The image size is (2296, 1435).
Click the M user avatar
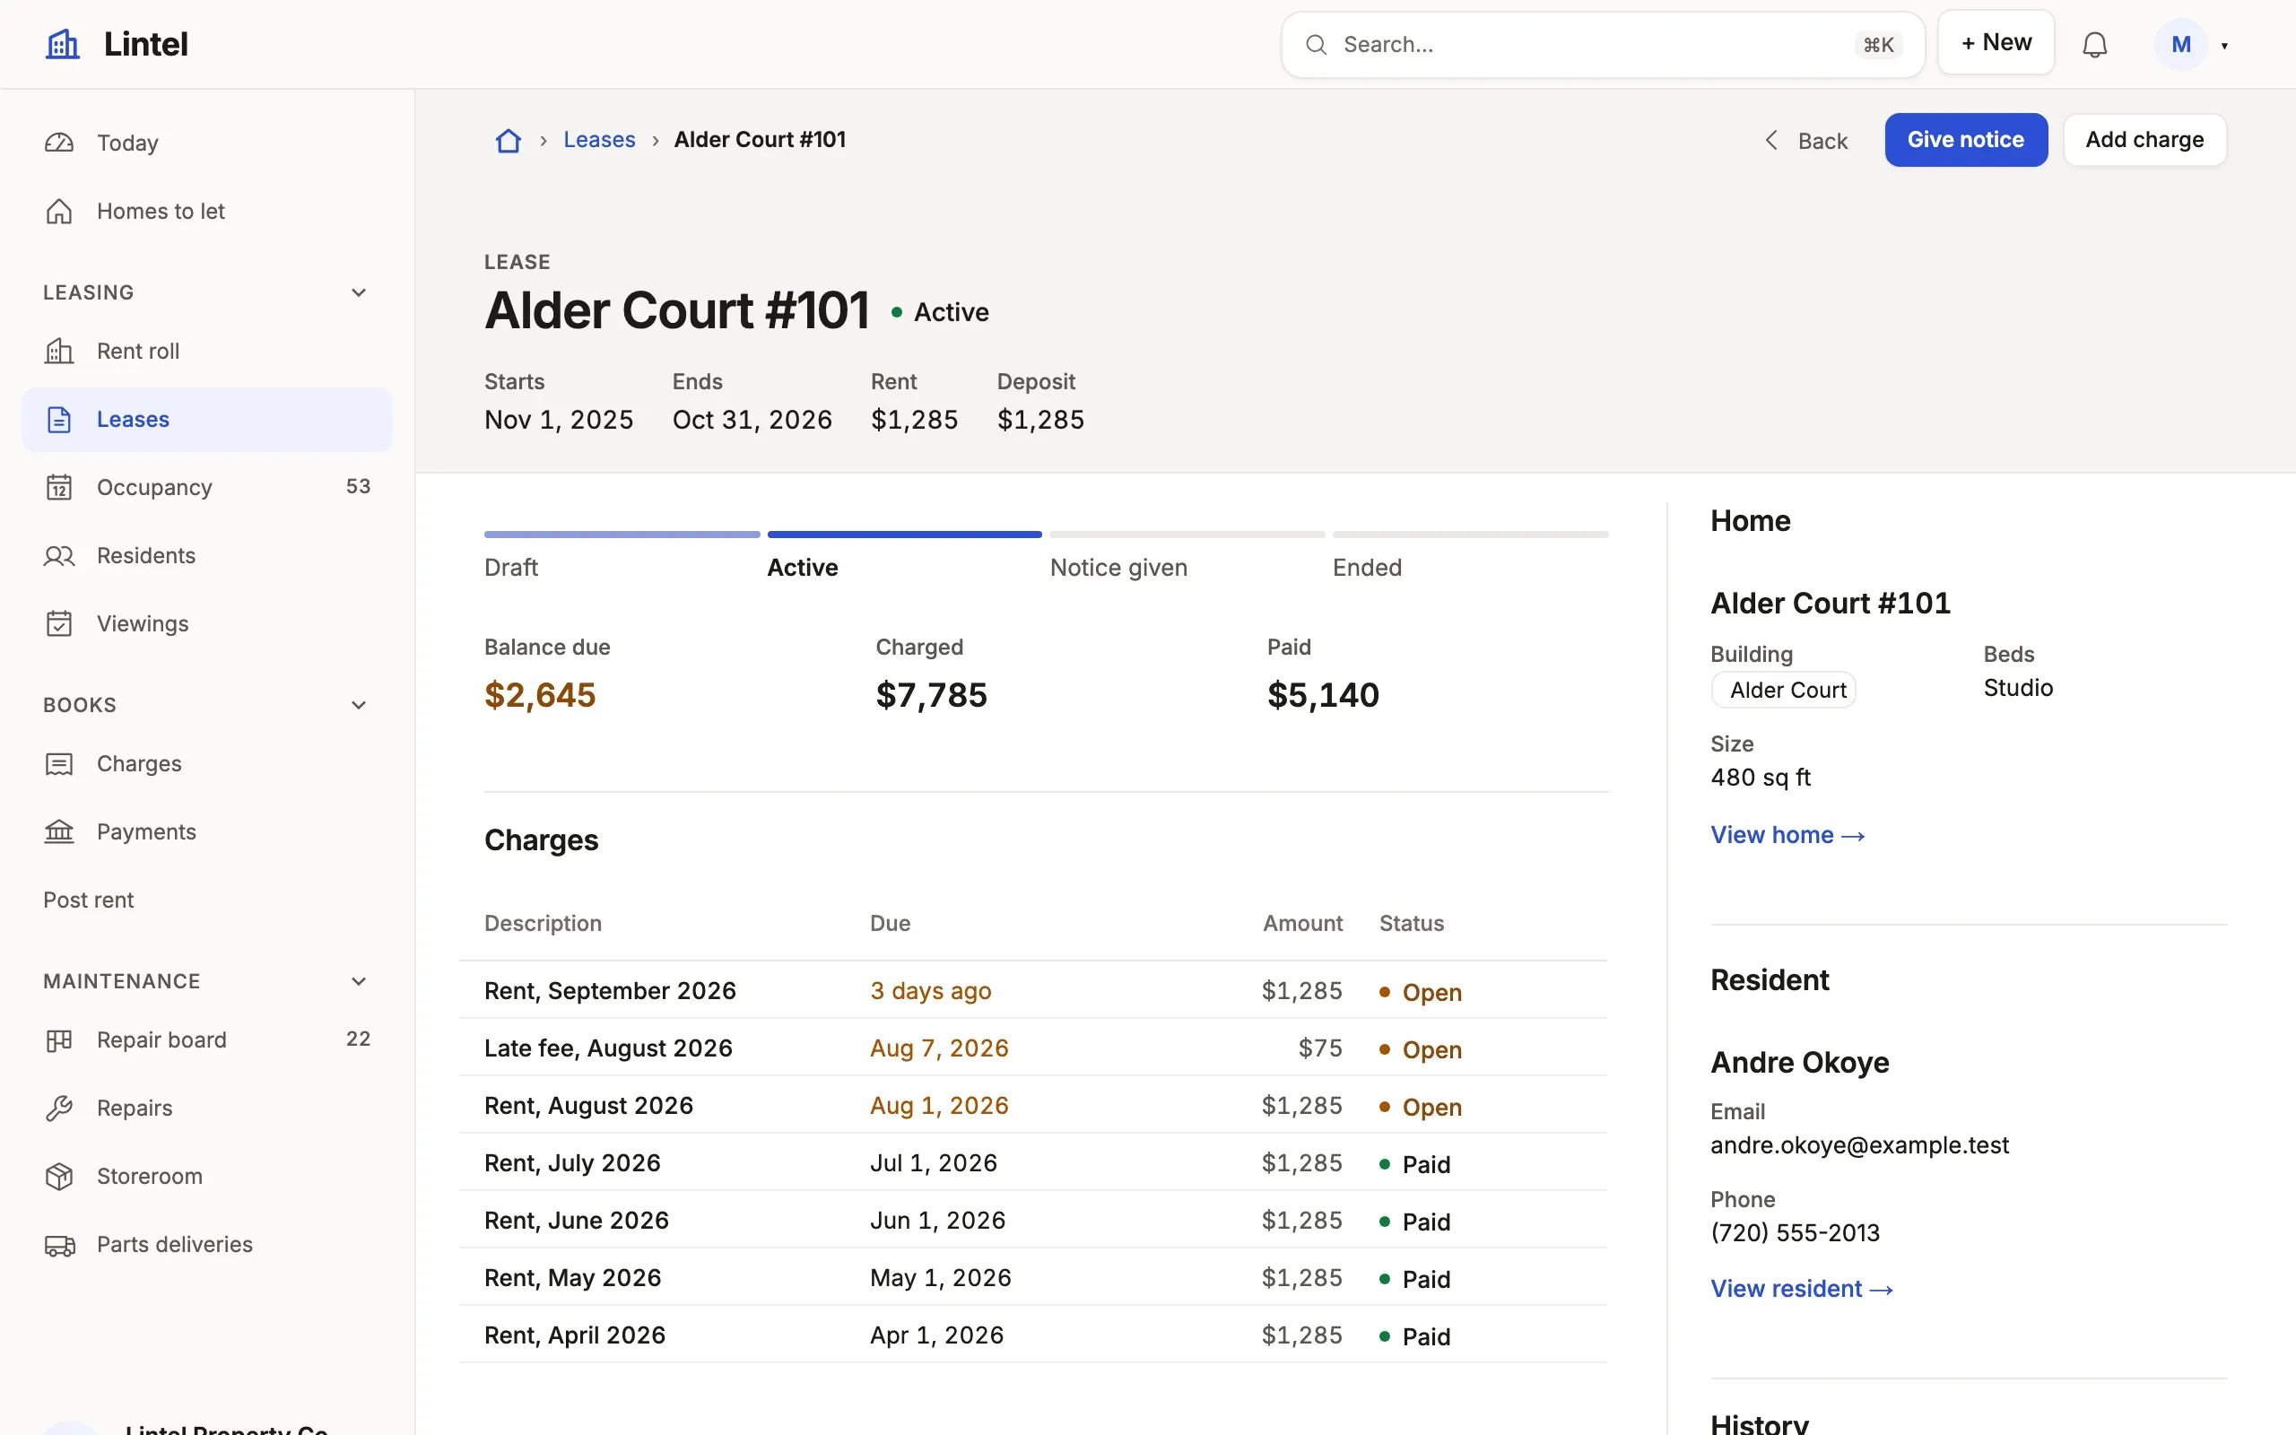(2180, 45)
